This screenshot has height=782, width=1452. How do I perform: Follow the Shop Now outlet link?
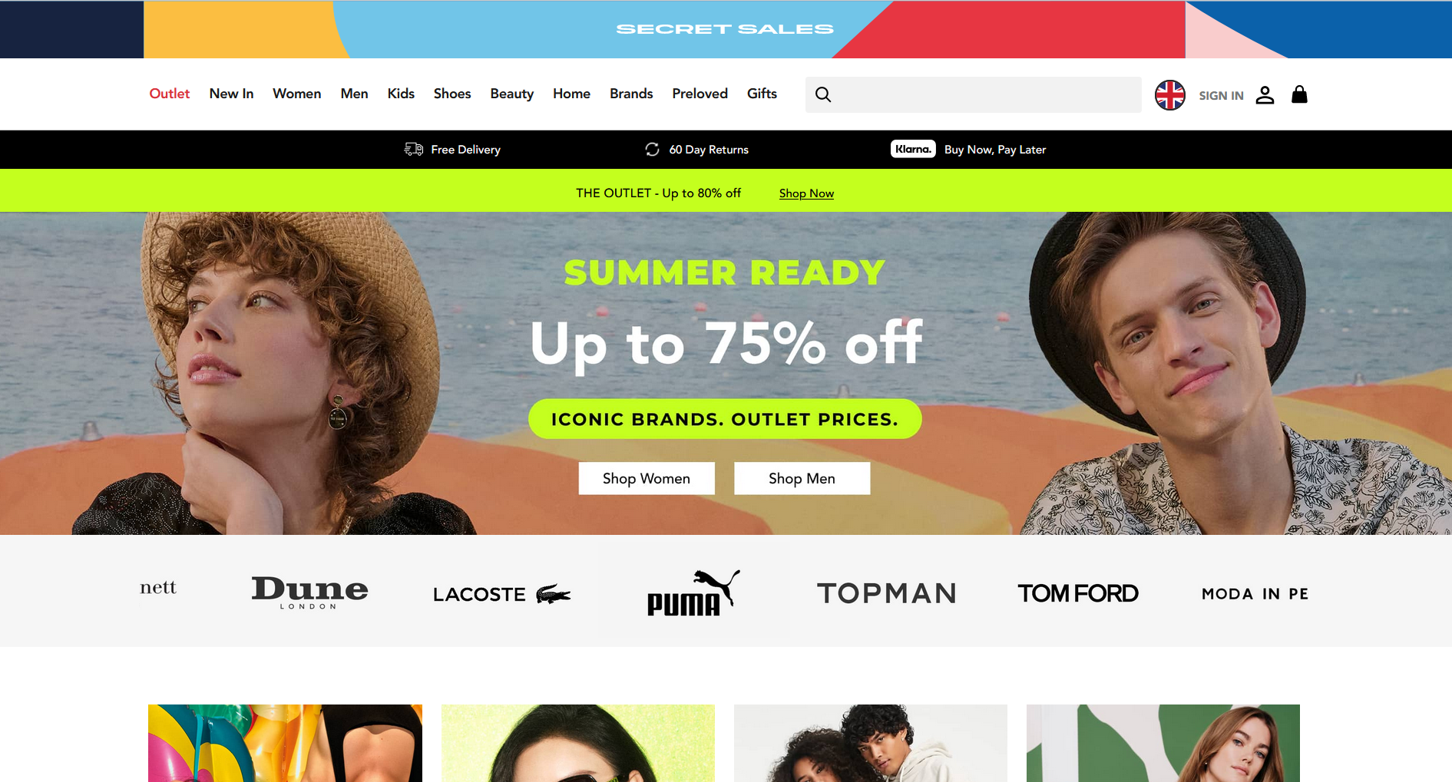806,193
